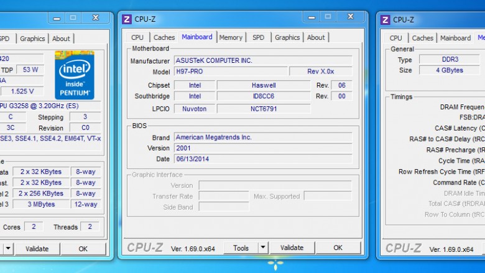Click the Chipset revision 06

point(341,85)
